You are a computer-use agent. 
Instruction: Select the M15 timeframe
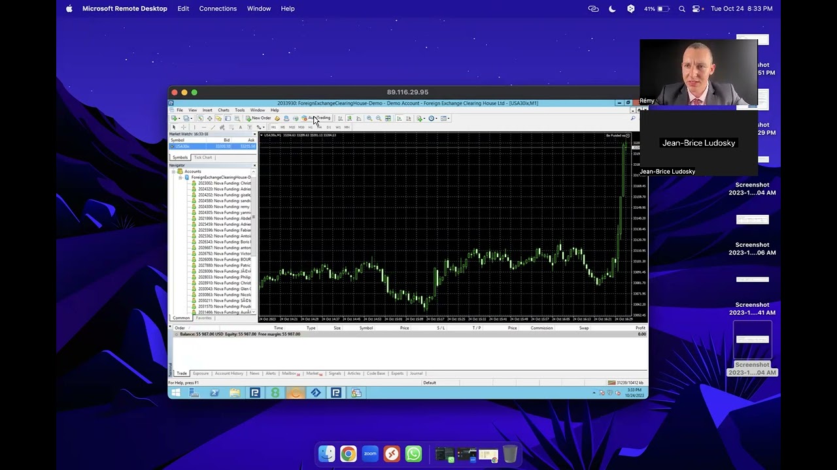[292, 127]
